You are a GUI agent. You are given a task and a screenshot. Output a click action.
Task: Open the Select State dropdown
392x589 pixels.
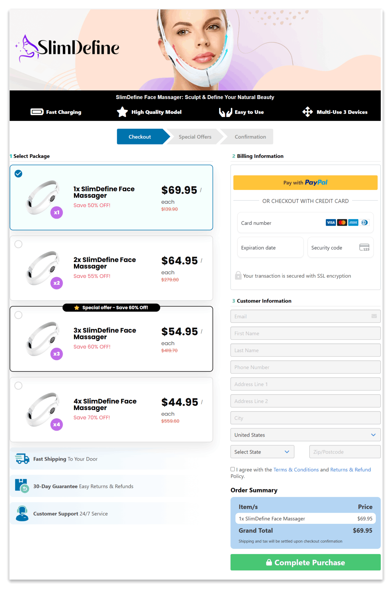262,452
